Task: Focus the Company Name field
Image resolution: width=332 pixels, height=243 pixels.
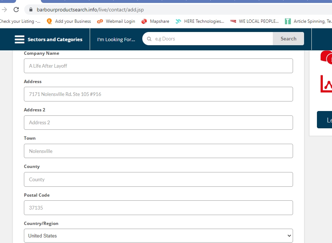Action: [x=158, y=66]
